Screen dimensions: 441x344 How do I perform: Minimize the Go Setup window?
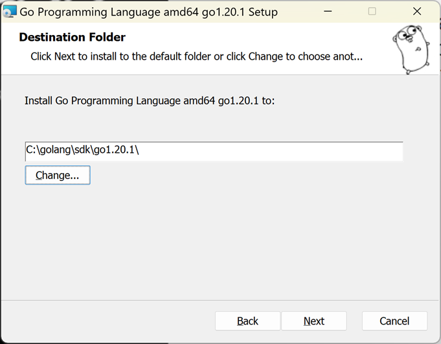pos(328,11)
